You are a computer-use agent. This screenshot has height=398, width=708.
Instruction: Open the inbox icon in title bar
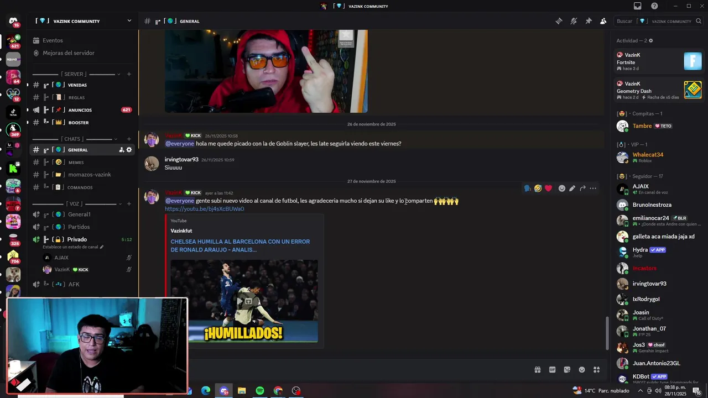(x=638, y=6)
